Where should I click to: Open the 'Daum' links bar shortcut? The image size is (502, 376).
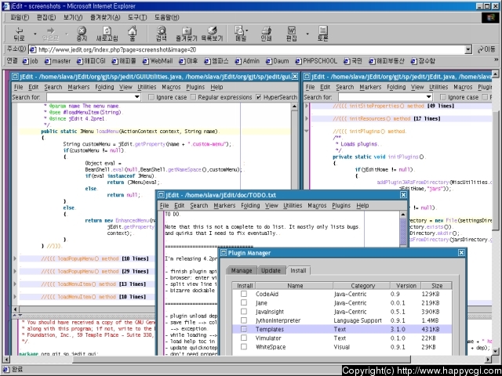(277, 61)
